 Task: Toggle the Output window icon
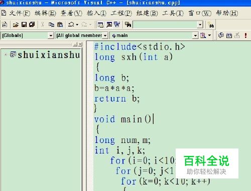pos(109,24)
